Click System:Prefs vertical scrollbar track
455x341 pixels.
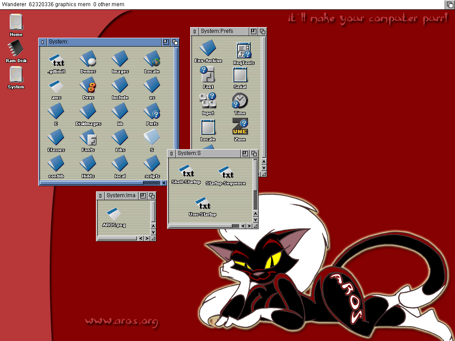264,97
